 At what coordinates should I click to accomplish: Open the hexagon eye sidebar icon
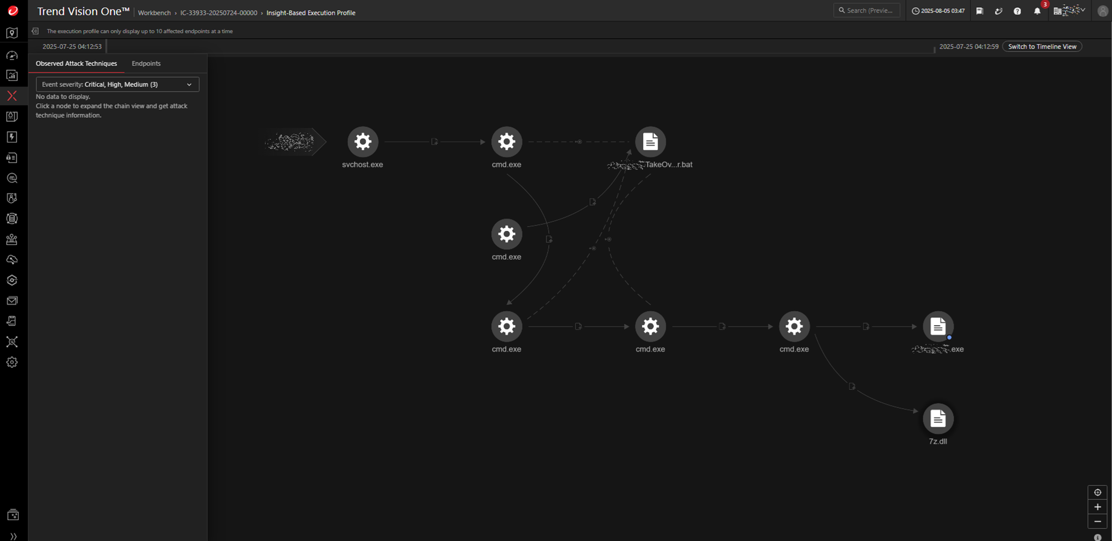[x=12, y=280]
